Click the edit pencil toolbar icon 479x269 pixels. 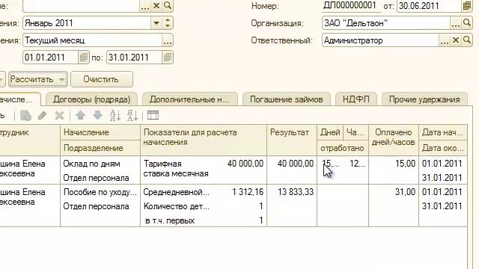pyautogui.click(x=43, y=115)
